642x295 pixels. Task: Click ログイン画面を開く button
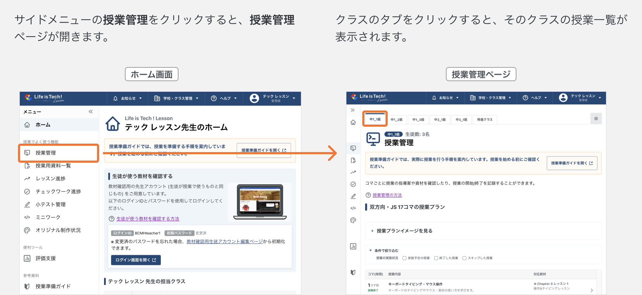coord(136,260)
